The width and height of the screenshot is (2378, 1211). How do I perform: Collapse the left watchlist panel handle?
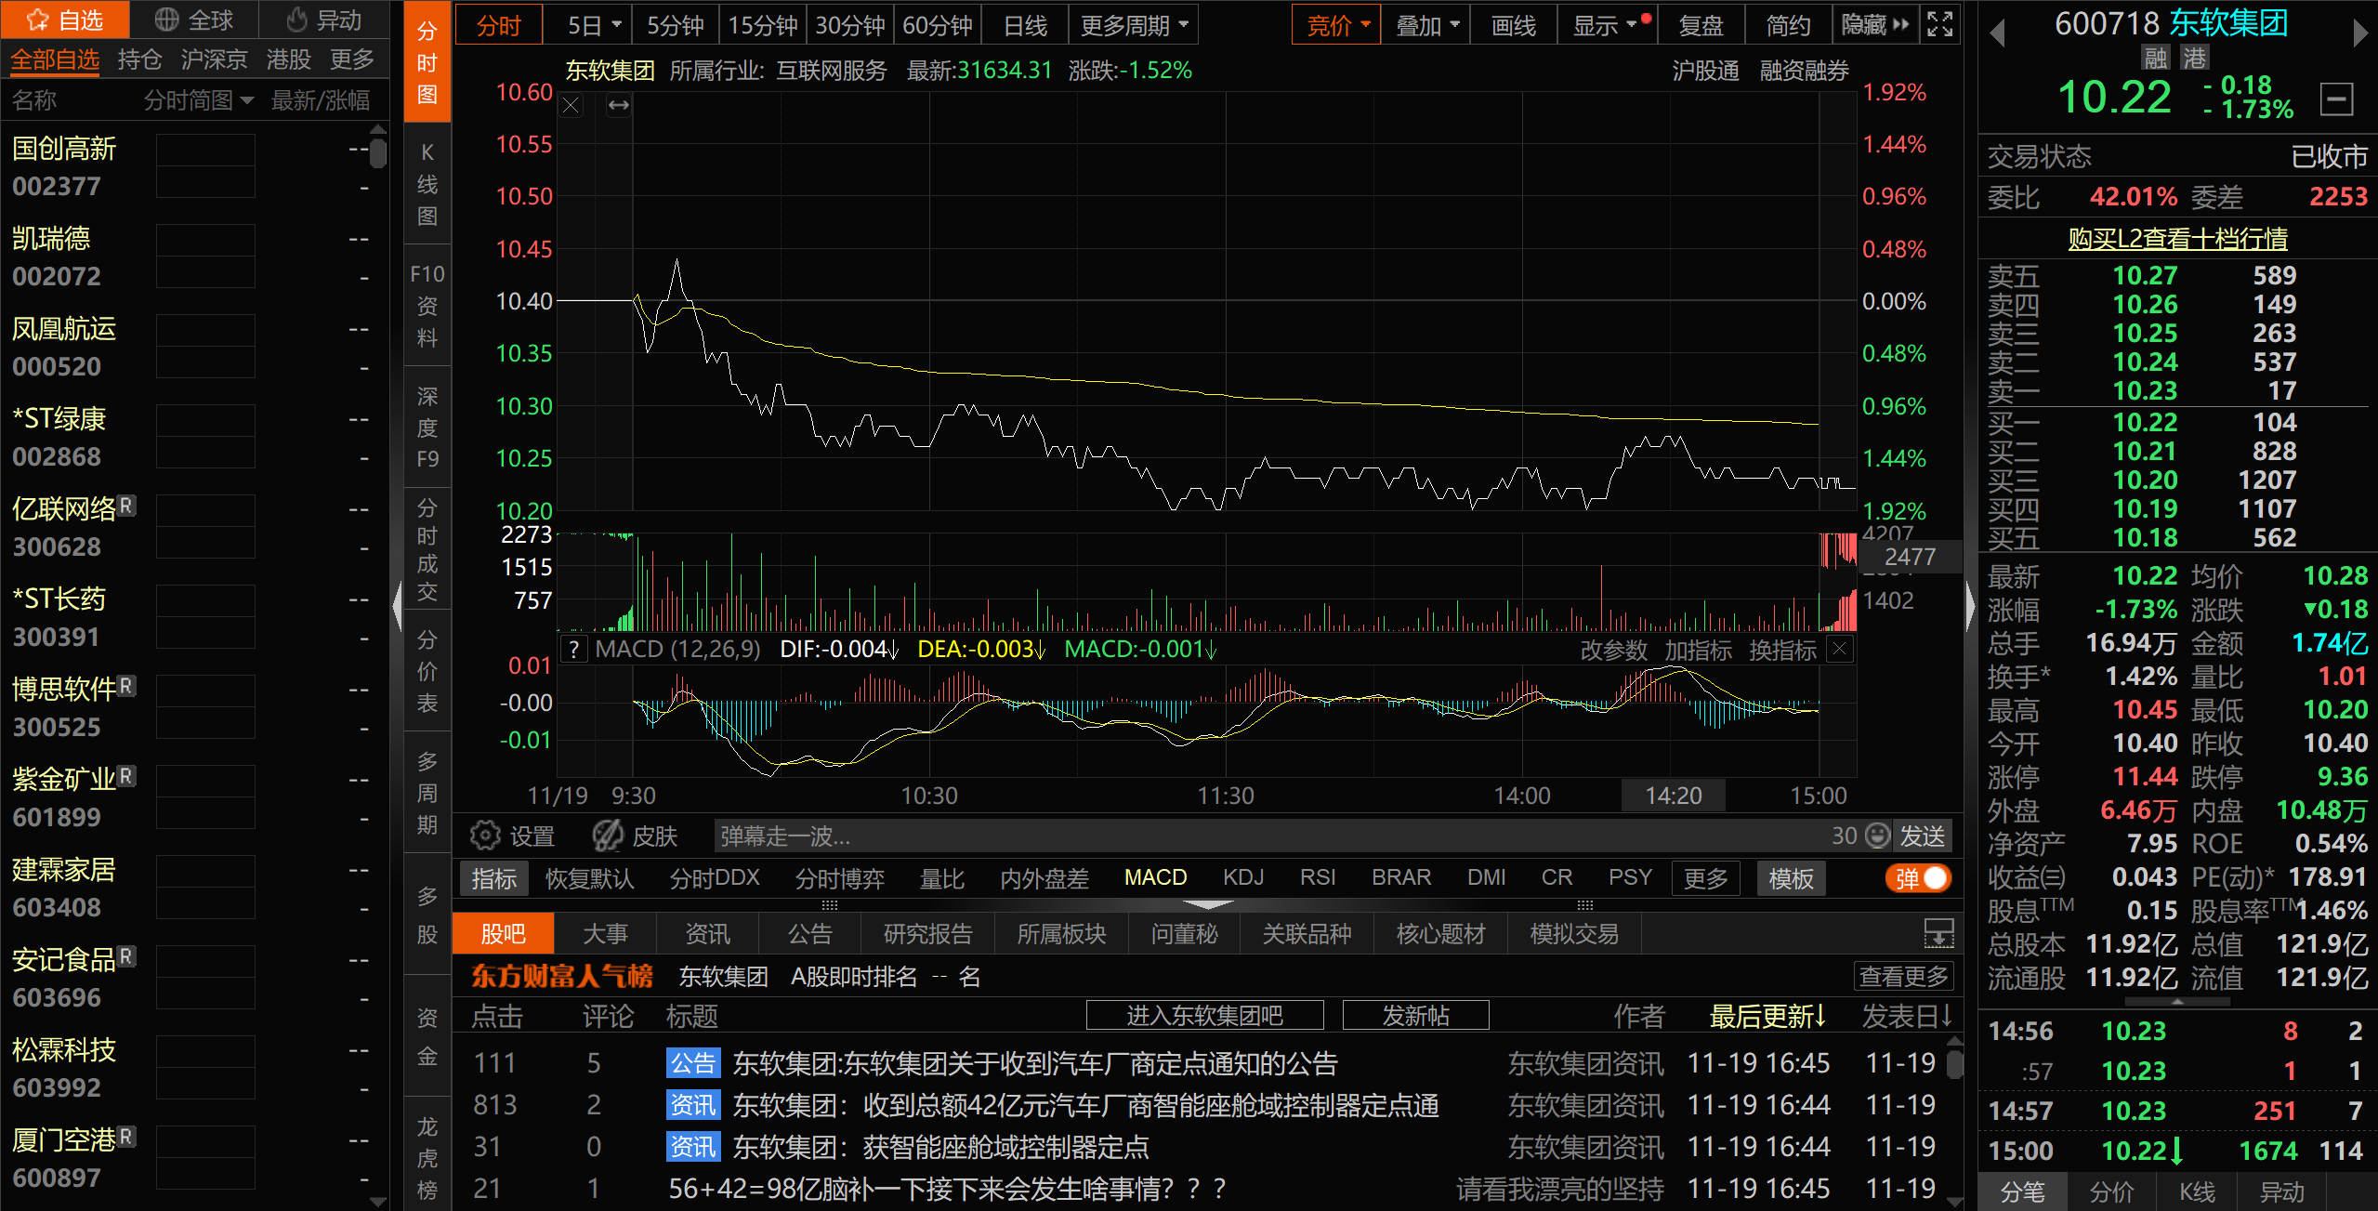click(x=397, y=606)
